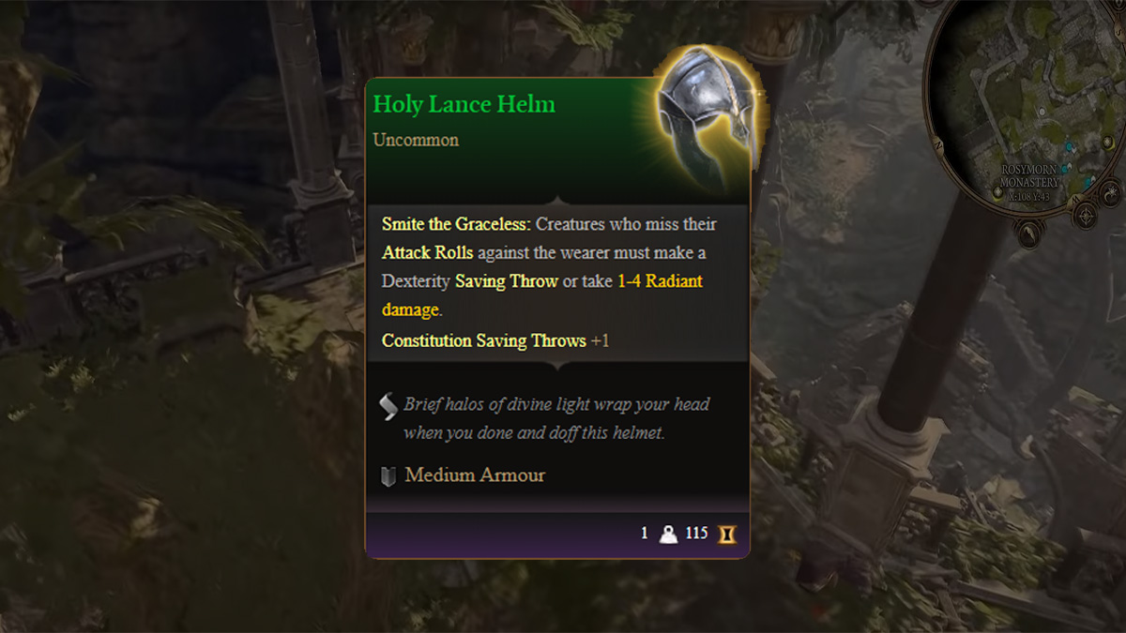Click the Constitution Saving Throws +1 line
Image resolution: width=1126 pixels, height=633 pixels.
[495, 340]
